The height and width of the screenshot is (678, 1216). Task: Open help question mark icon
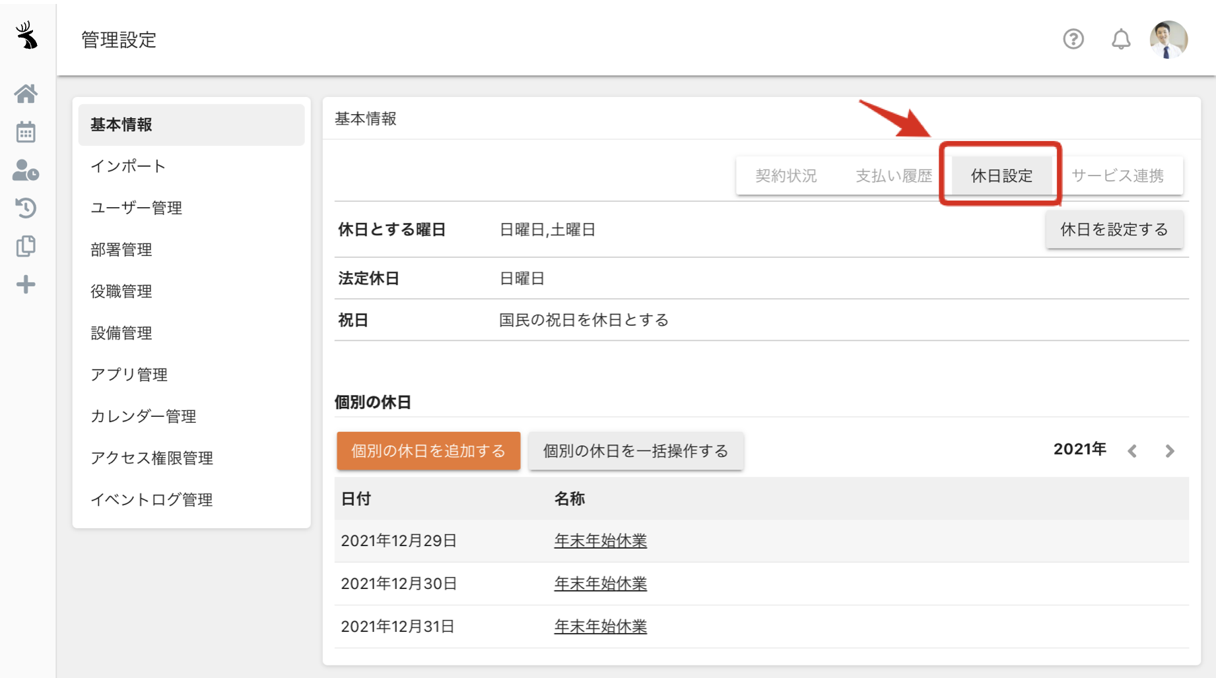[x=1073, y=40]
